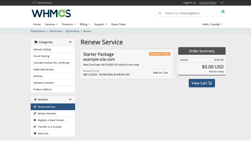Click the Categories cart icon
This screenshot has width=251, height=141.
(36, 42)
